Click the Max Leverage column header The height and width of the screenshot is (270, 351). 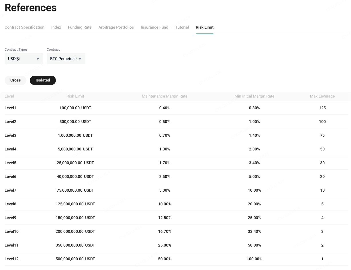[x=322, y=96]
